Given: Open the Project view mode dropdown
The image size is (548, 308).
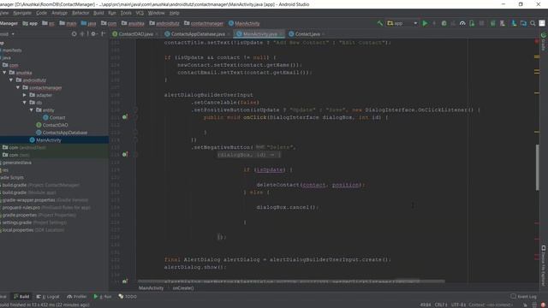Looking at the screenshot, I should click(x=8, y=34).
